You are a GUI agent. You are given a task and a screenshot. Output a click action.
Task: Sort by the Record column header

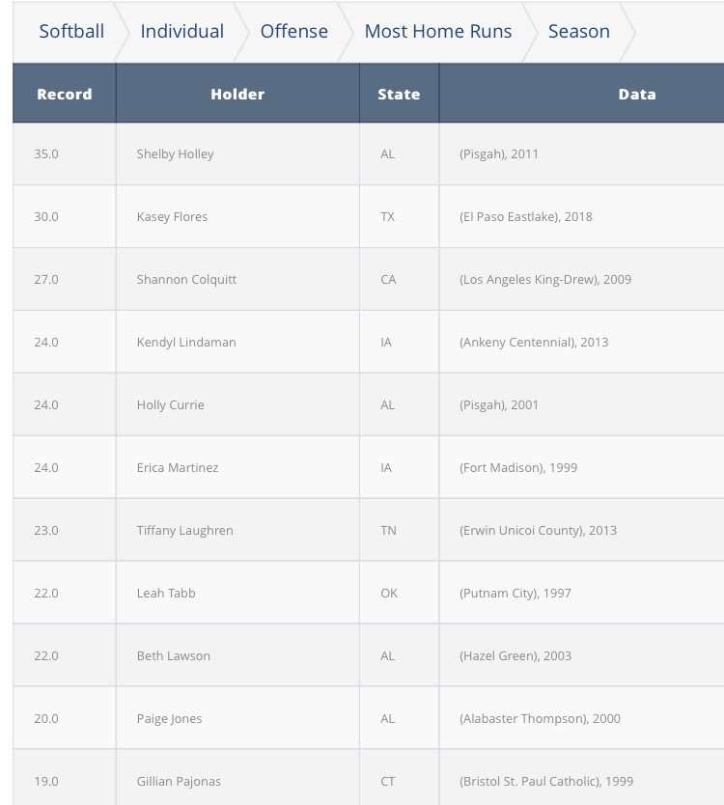[64, 94]
